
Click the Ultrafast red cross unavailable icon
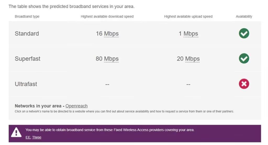coord(244,84)
